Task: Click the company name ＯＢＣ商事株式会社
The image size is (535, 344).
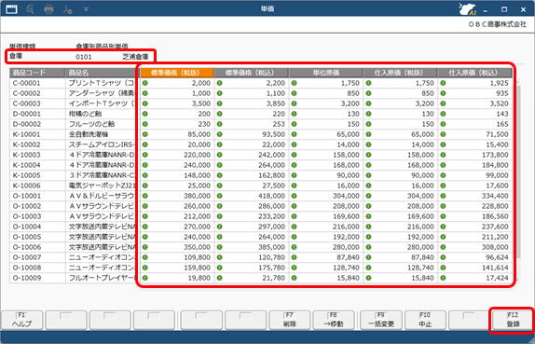Action: click(498, 24)
